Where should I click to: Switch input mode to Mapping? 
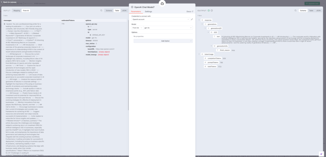pos(17,10)
